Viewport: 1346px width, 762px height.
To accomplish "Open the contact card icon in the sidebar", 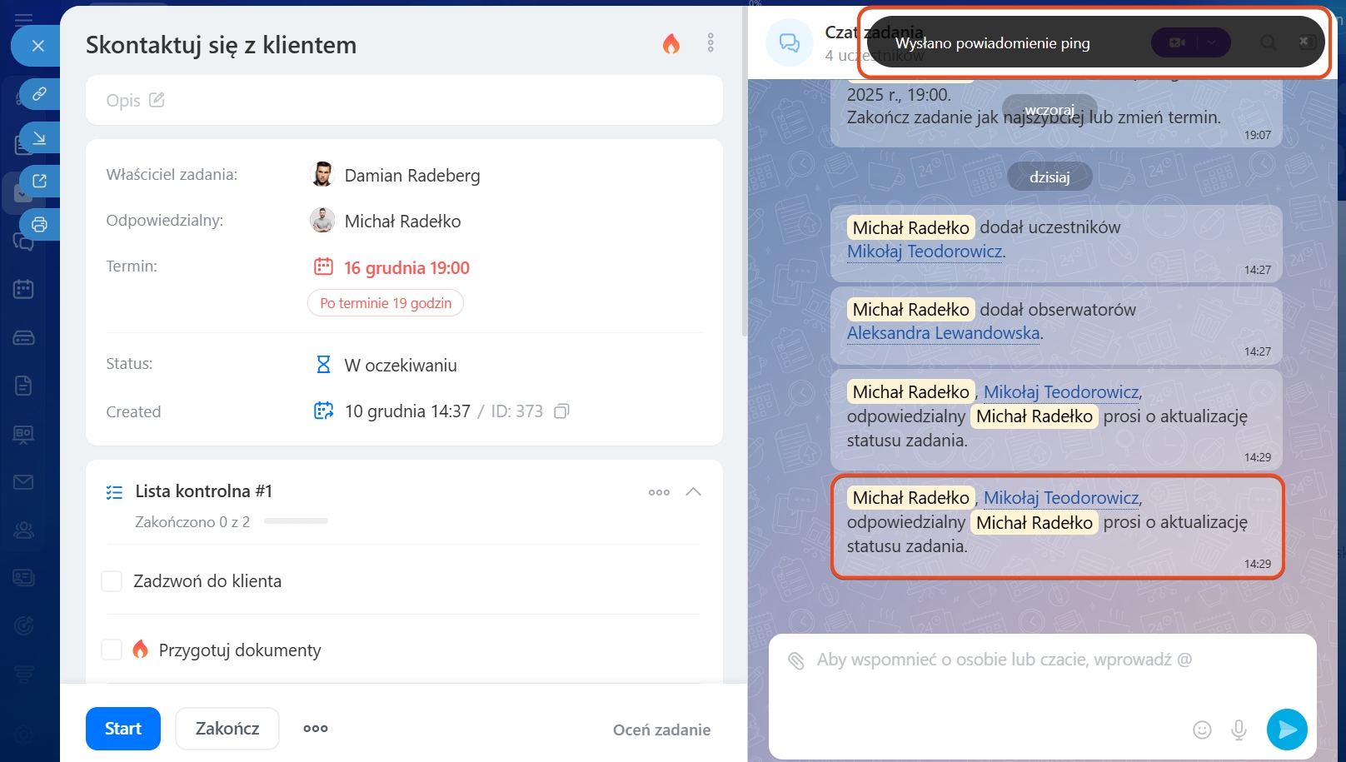I will click(23, 577).
